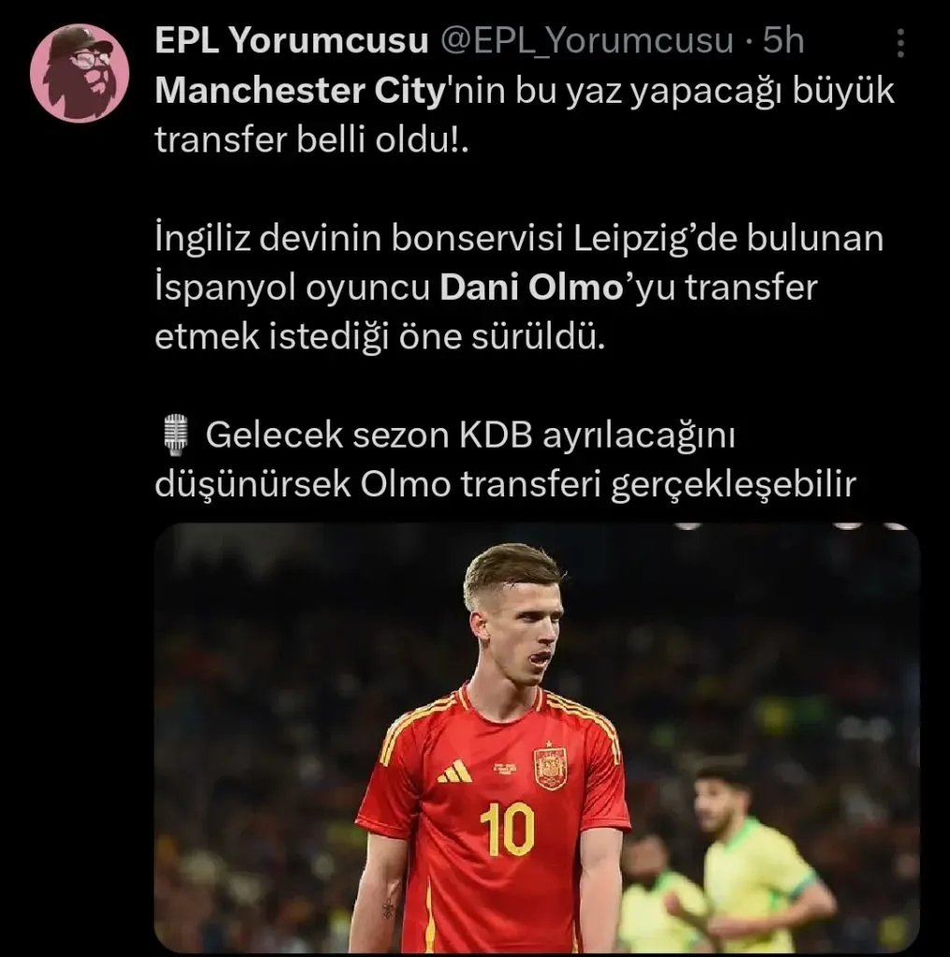This screenshot has height=957, width=950.
Task: Click the 'Gelecek sezon KDB ayrılacağını' line
Action: 470,436
